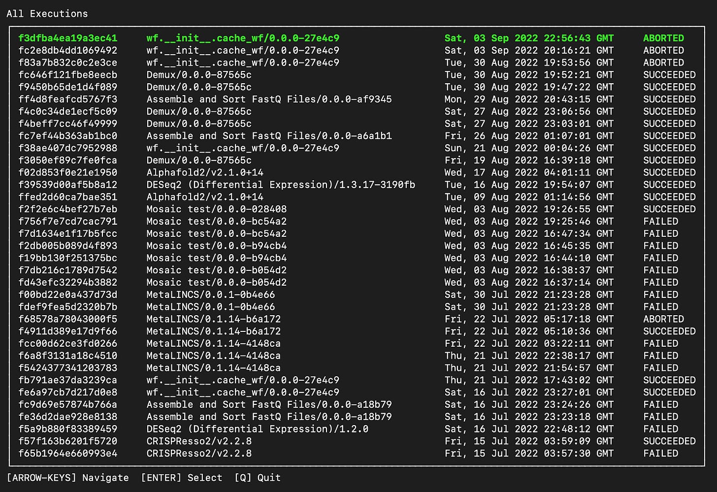
Task: Select the SUCCEEDED status of execution fc646f121fbe8eecb
Action: [669, 75]
